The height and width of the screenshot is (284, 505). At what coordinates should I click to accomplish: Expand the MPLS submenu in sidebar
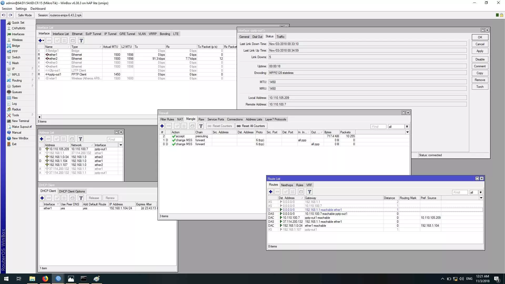[21, 75]
